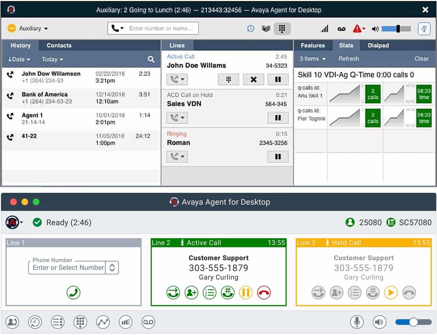Click the history search magnifier icon

151,59
